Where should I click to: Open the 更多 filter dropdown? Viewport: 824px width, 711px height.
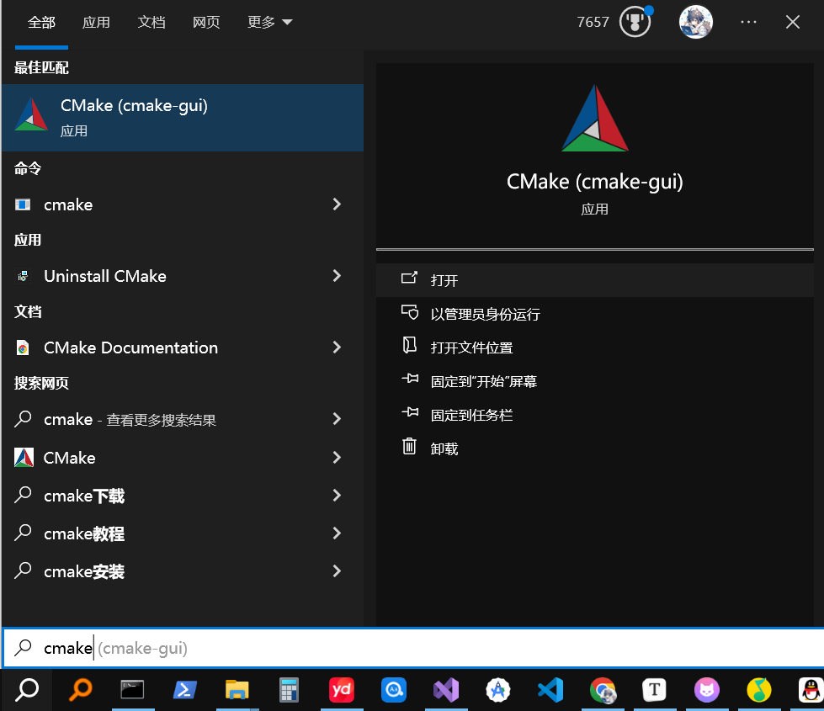click(269, 22)
